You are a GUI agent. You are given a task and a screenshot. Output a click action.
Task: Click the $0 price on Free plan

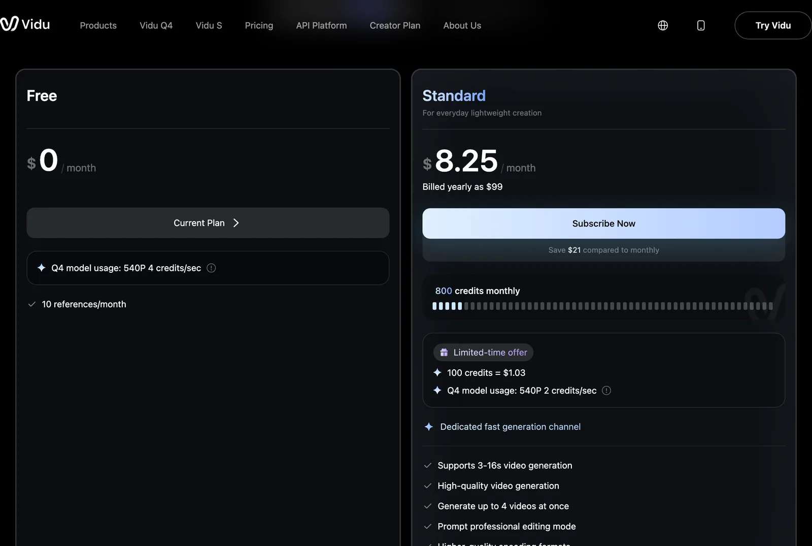(43, 161)
